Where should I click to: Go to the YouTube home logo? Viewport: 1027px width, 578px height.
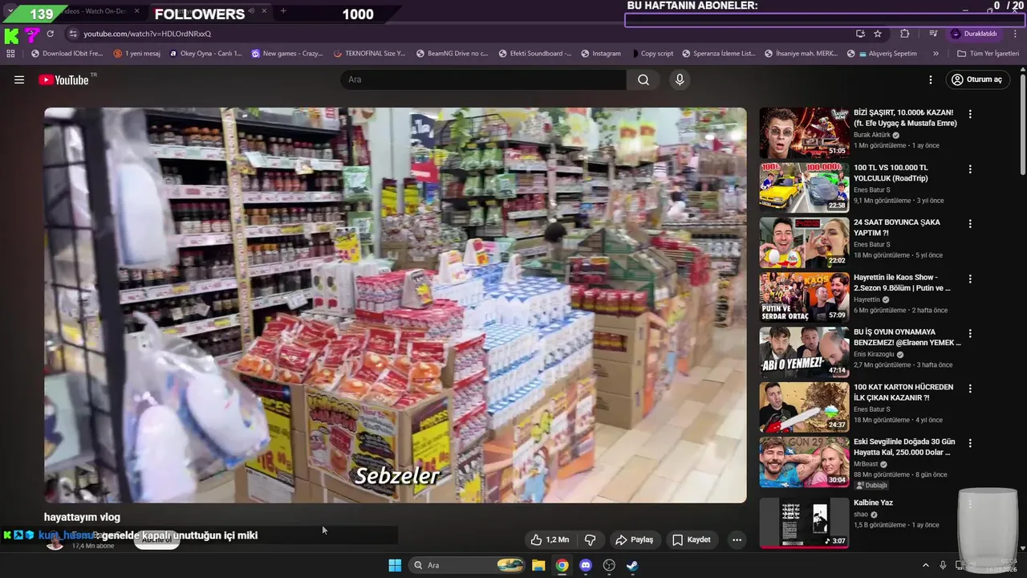[x=63, y=79]
